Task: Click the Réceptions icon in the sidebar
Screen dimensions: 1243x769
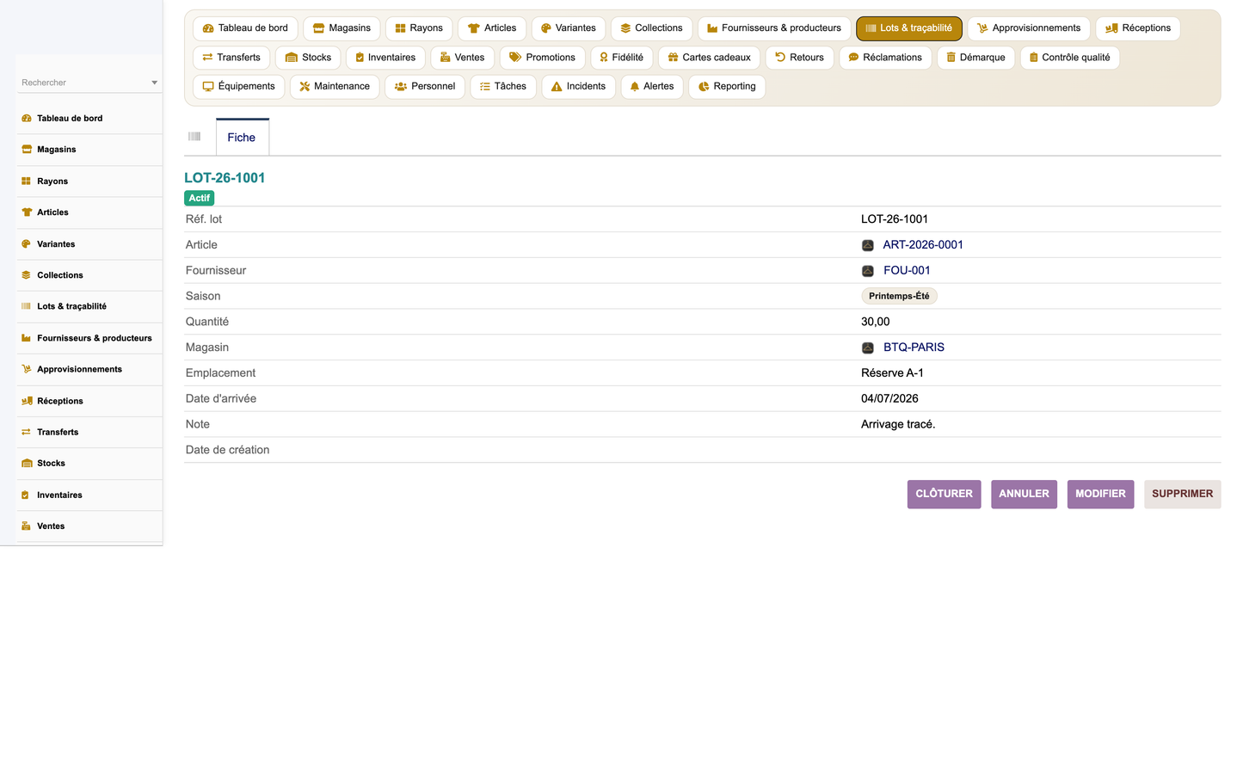Action: coord(27,401)
